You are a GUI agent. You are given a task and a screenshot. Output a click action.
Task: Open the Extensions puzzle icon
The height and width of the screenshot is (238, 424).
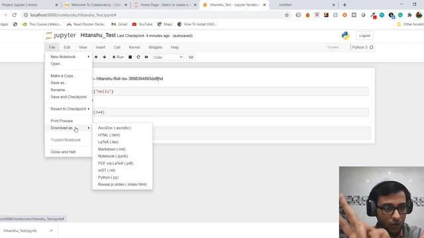click(409, 15)
